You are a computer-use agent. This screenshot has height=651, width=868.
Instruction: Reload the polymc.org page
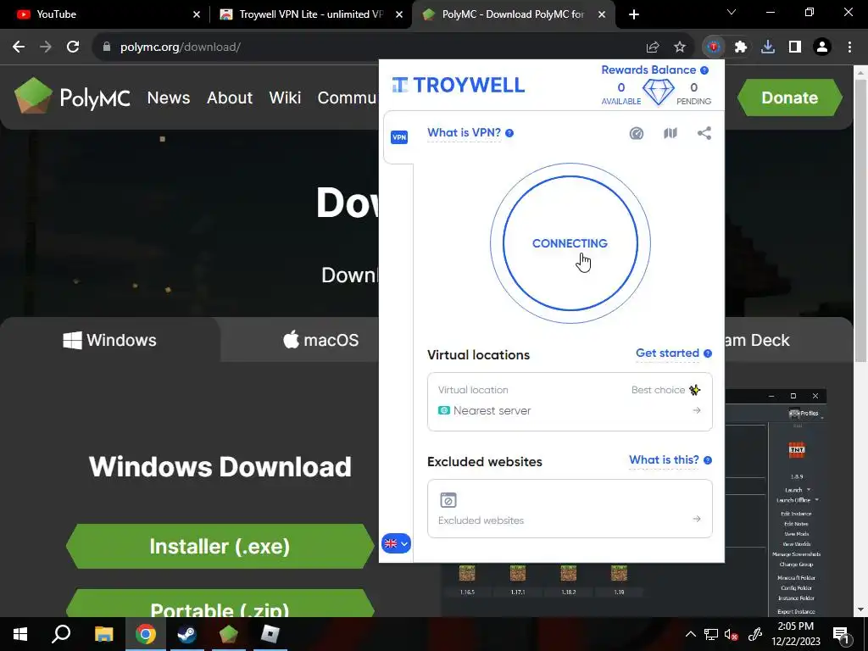click(73, 47)
